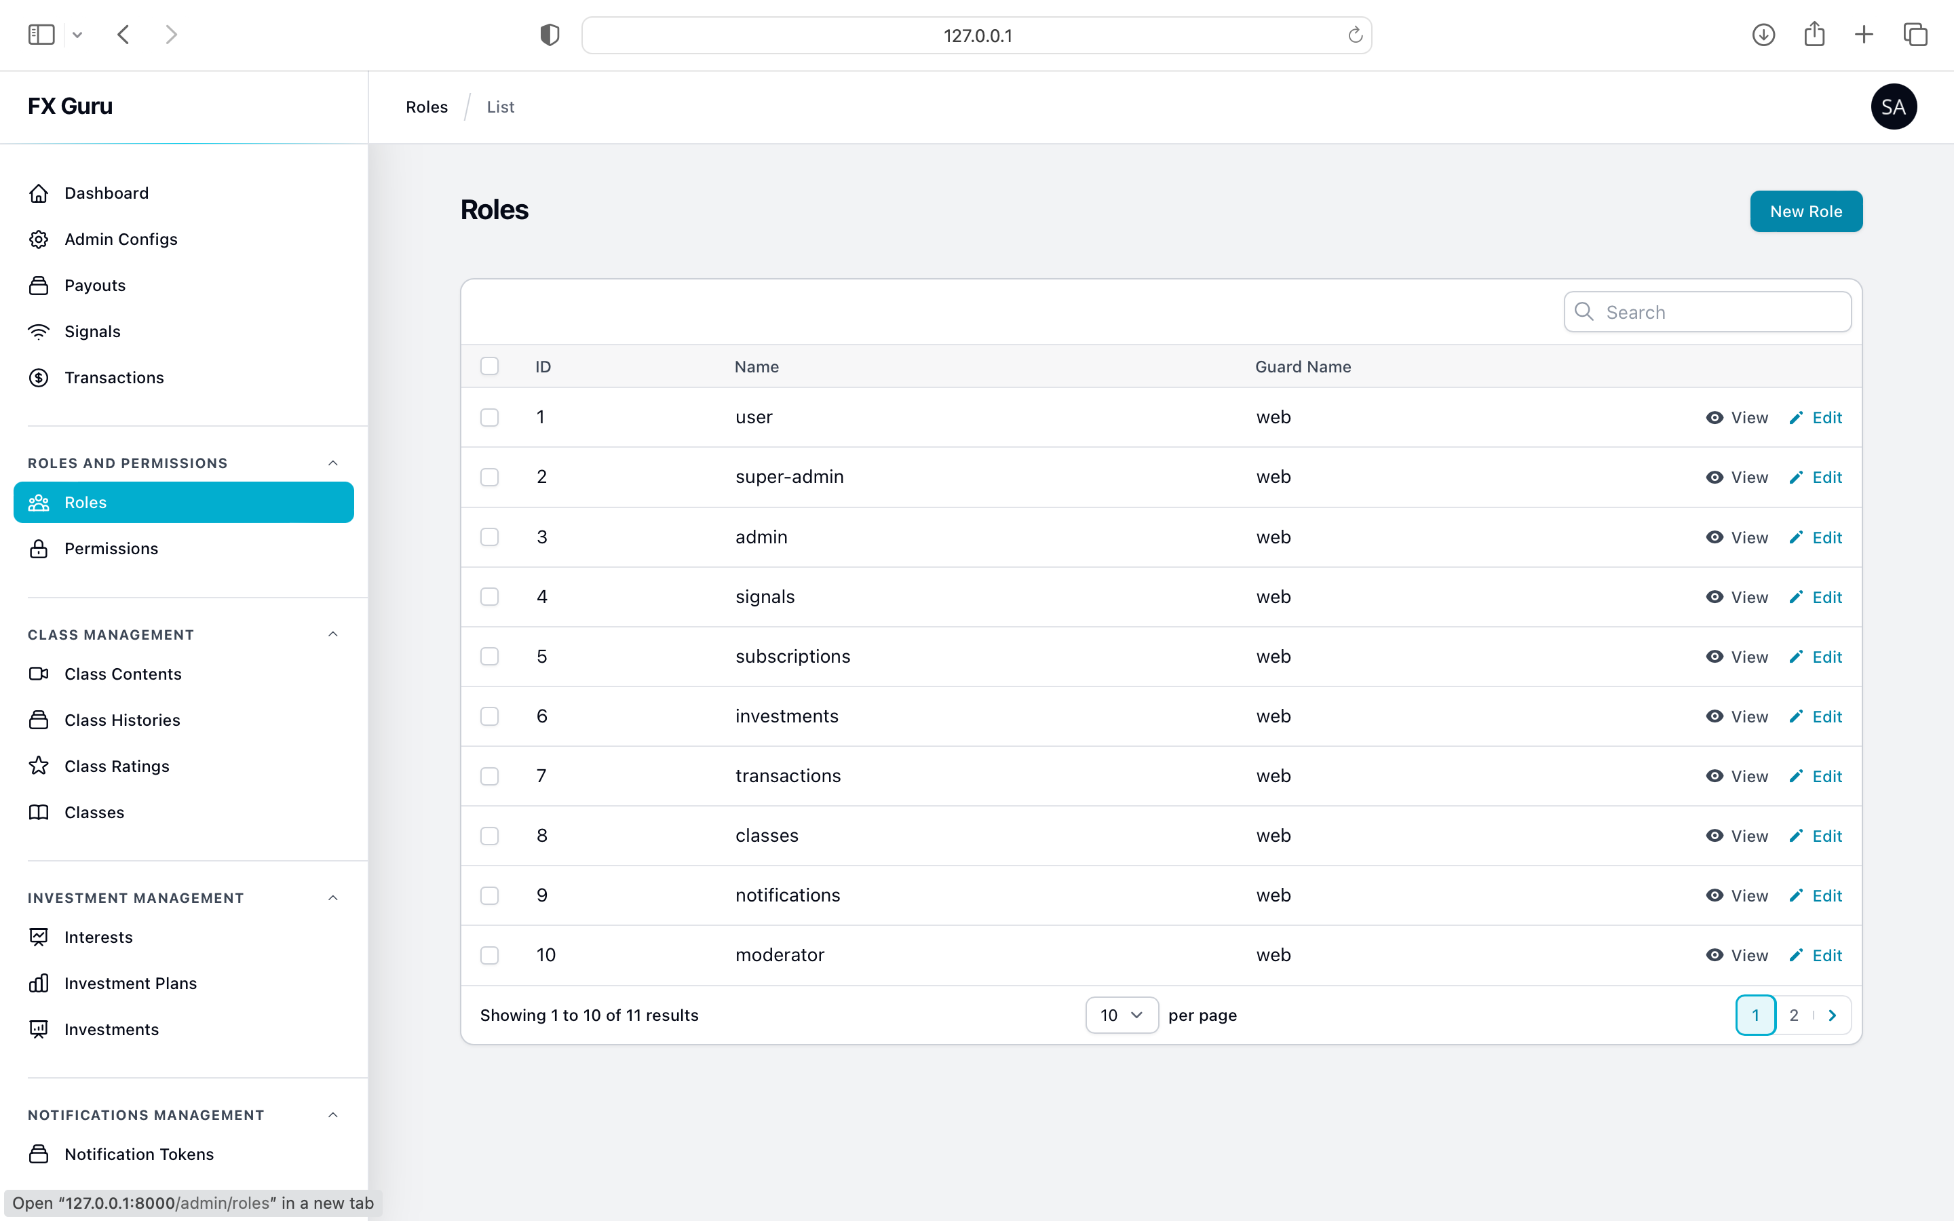1954x1221 pixels.
Task: Collapse the Class Management section
Action: 332,635
